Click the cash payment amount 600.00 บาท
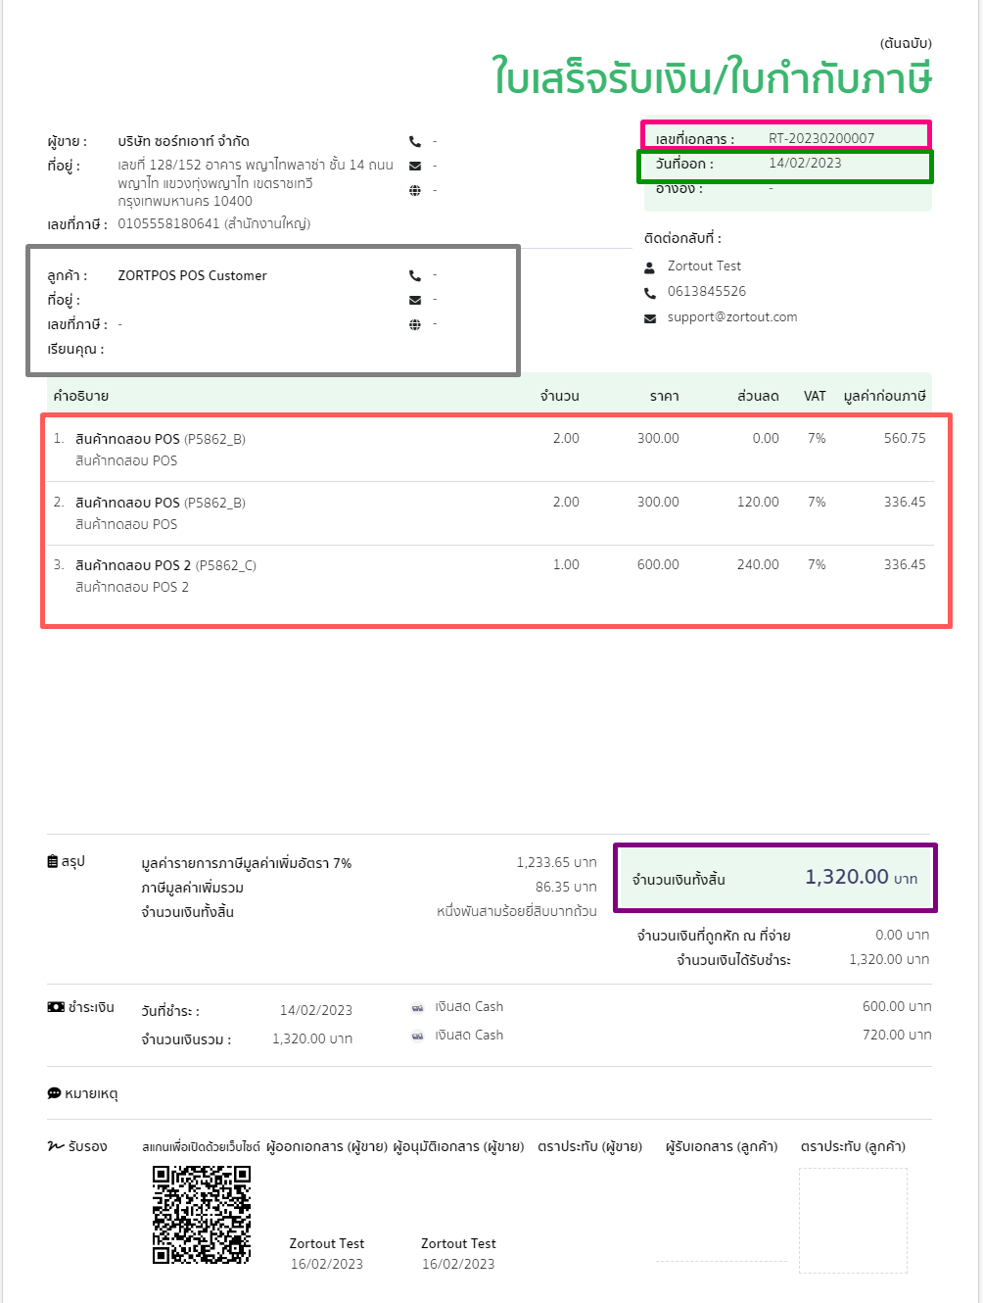Image resolution: width=983 pixels, height=1303 pixels. click(x=897, y=1006)
